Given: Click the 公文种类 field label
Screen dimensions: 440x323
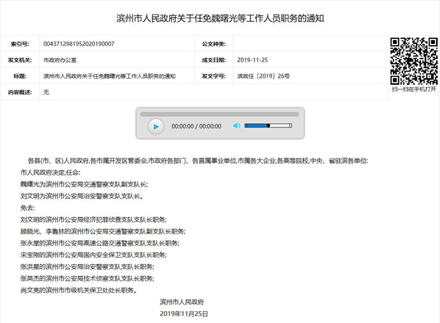Looking at the screenshot, I should click(213, 44).
